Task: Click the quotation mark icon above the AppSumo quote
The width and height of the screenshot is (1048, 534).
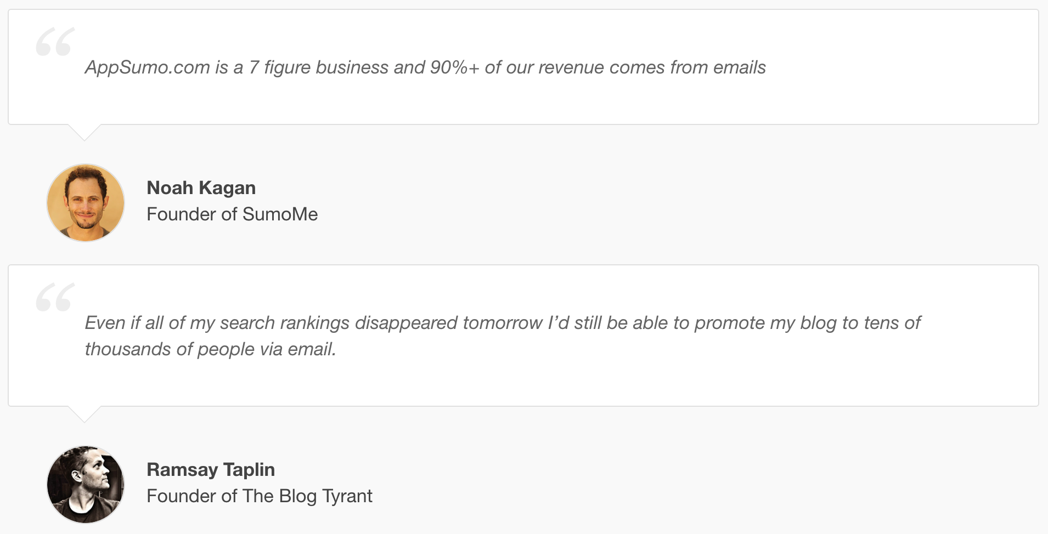Action: coord(55,42)
